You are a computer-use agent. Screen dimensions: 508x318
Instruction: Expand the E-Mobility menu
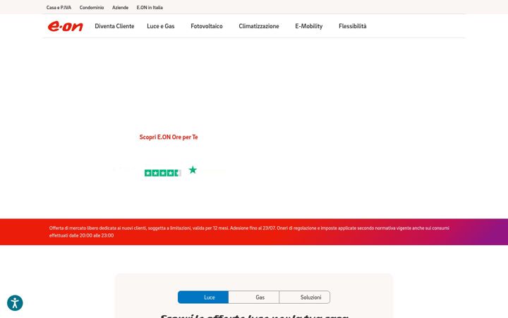(x=309, y=26)
